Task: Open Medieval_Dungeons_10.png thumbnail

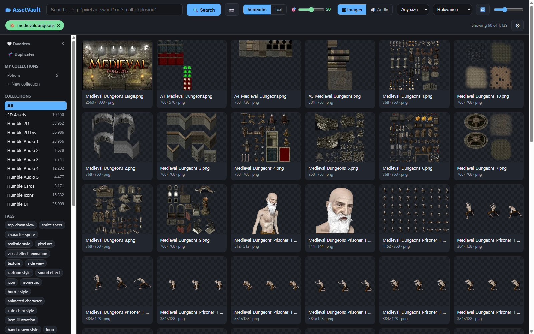Action: 489,65
